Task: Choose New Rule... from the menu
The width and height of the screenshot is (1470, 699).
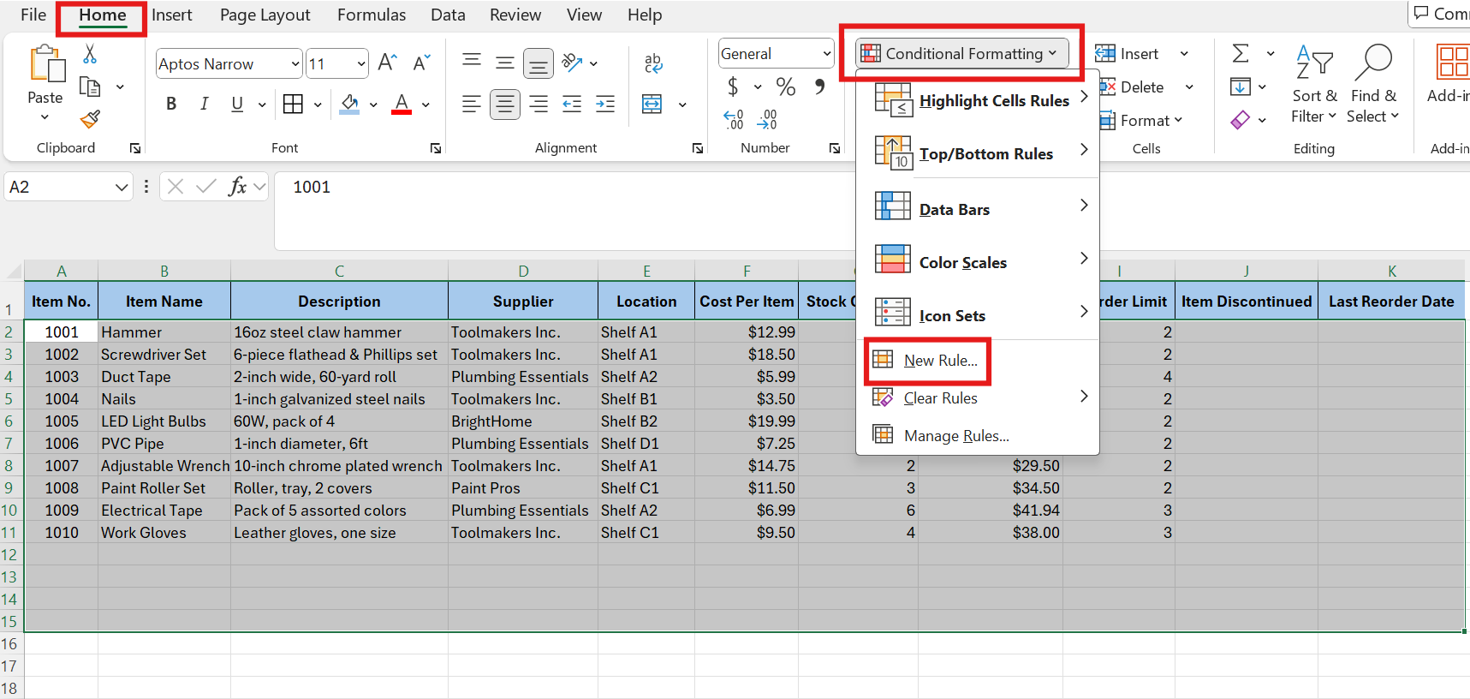Action: tap(978, 361)
